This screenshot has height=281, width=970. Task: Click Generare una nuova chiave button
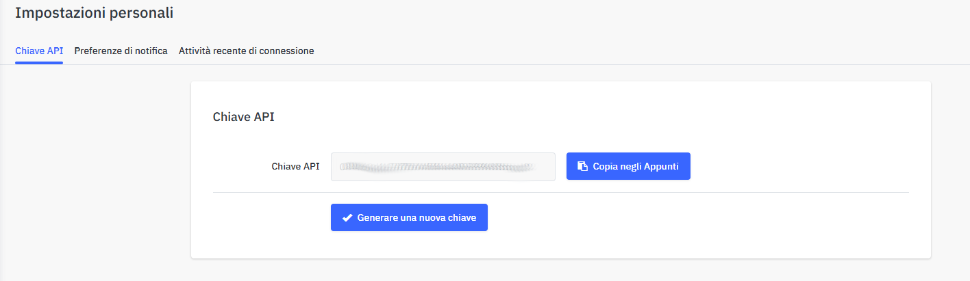pos(409,217)
